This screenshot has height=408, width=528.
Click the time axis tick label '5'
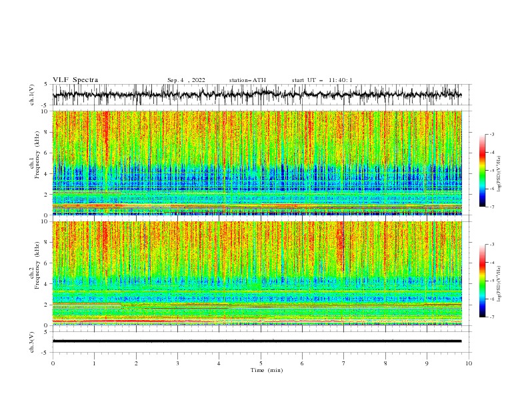click(261, 363)
